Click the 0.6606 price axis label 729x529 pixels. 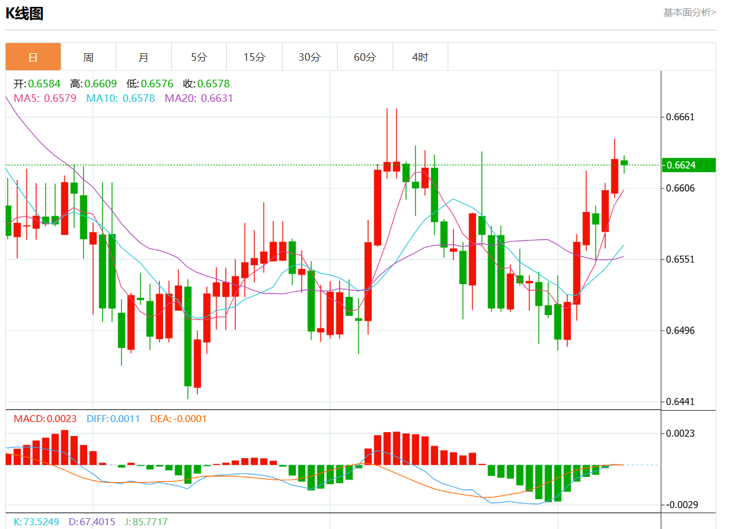click(680, 188)
